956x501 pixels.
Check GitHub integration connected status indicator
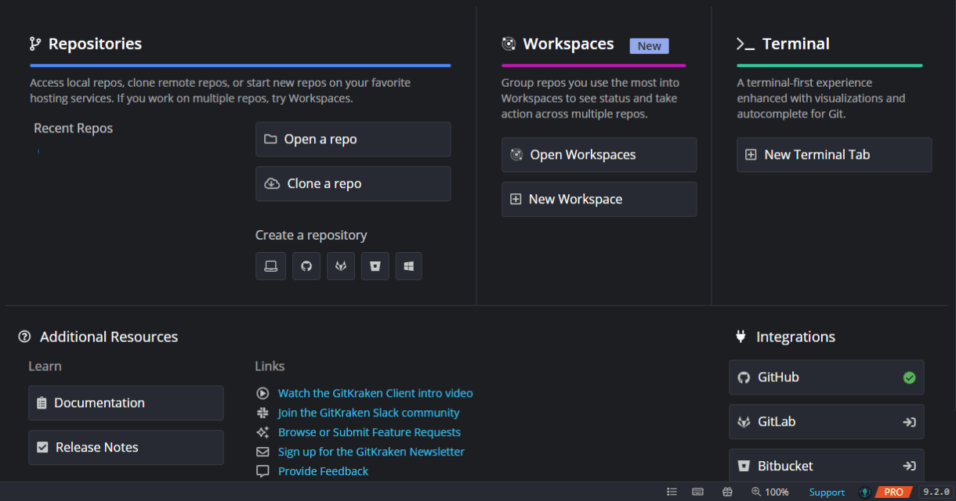[x=909, y=377]
